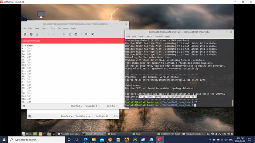
Task: Click the 'ZN Ion' line in the editor
Action: pyautogui.click(x=27, y=62)
